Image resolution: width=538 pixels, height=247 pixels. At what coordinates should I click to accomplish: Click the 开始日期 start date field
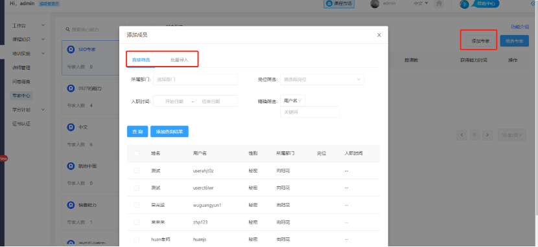[x=174, y=102]
